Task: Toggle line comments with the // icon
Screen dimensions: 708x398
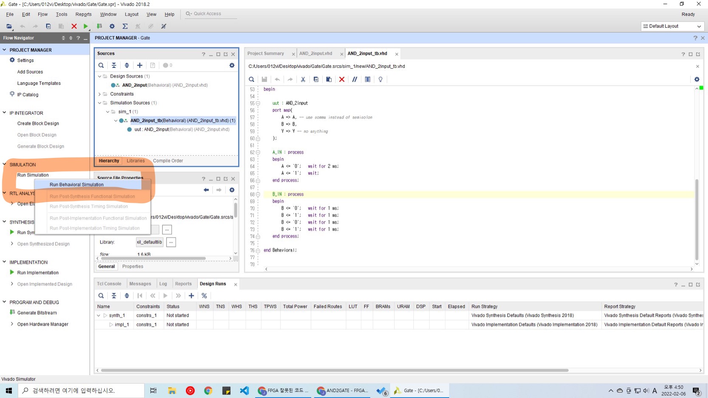Action: (354, 79)
